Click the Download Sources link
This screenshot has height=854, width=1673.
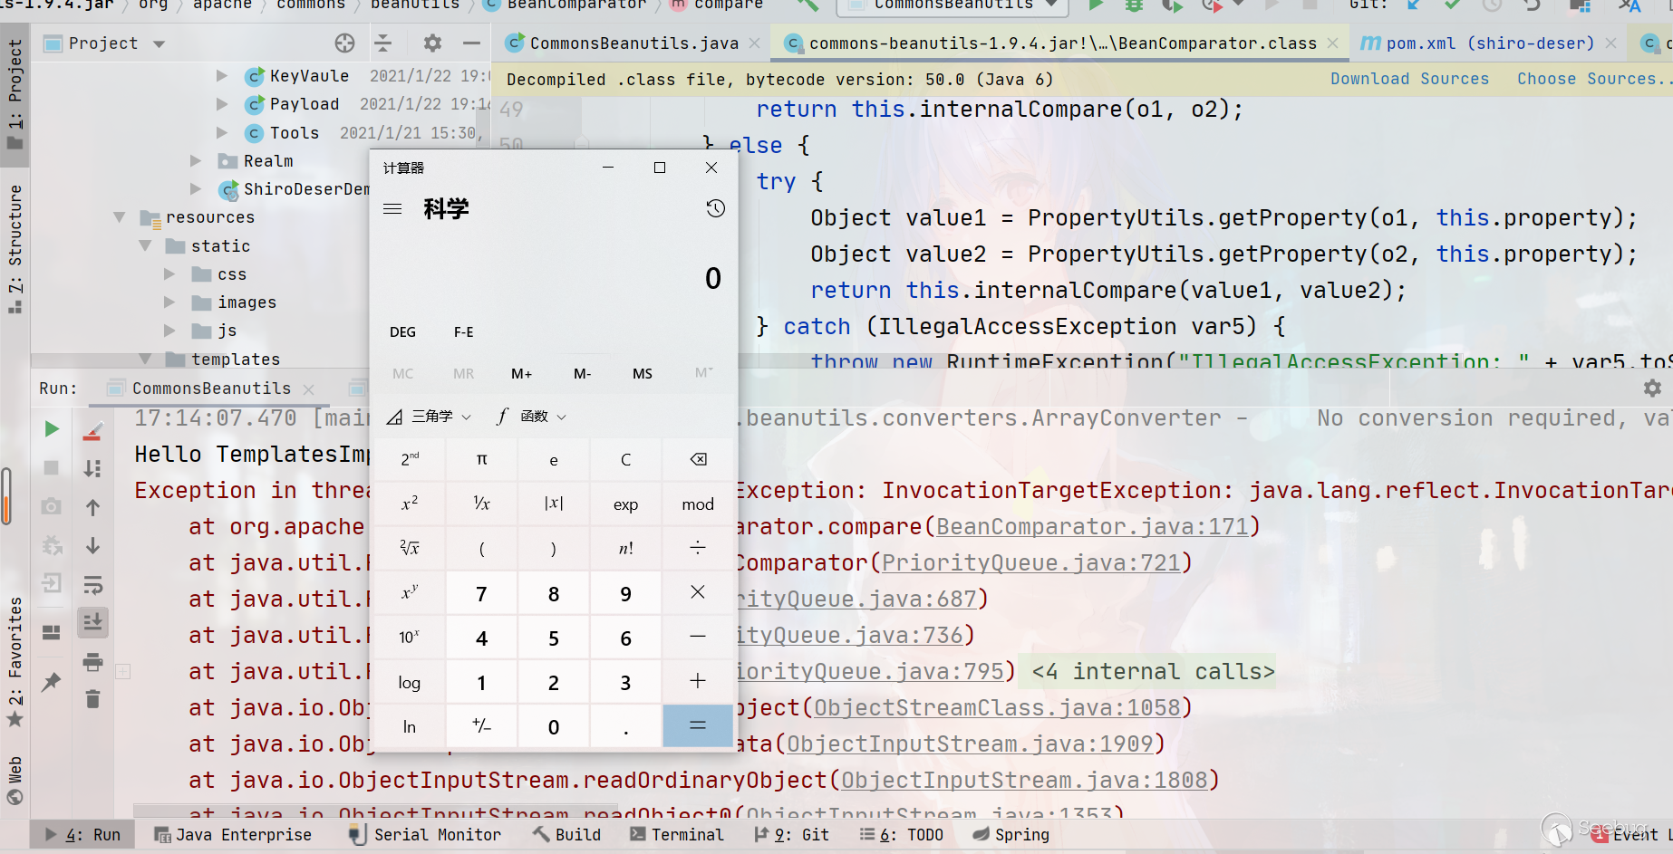click(1408, 79)
